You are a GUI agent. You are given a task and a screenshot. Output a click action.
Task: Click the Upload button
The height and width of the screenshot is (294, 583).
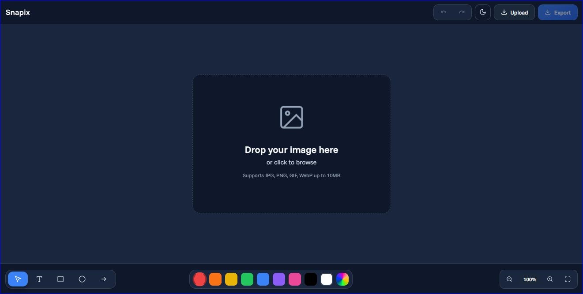514,12
